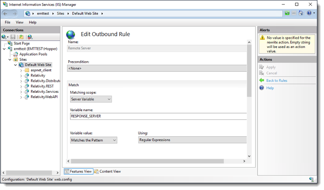Click Default Web Site in breadcrumb
324x190 pixels.
pos(85,14)
